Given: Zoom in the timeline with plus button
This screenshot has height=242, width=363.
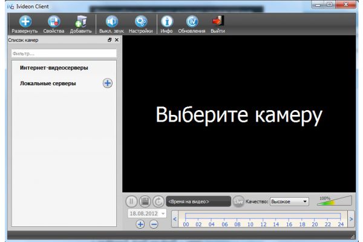Looking at the screenshot, I should click(x=140, y=224).
